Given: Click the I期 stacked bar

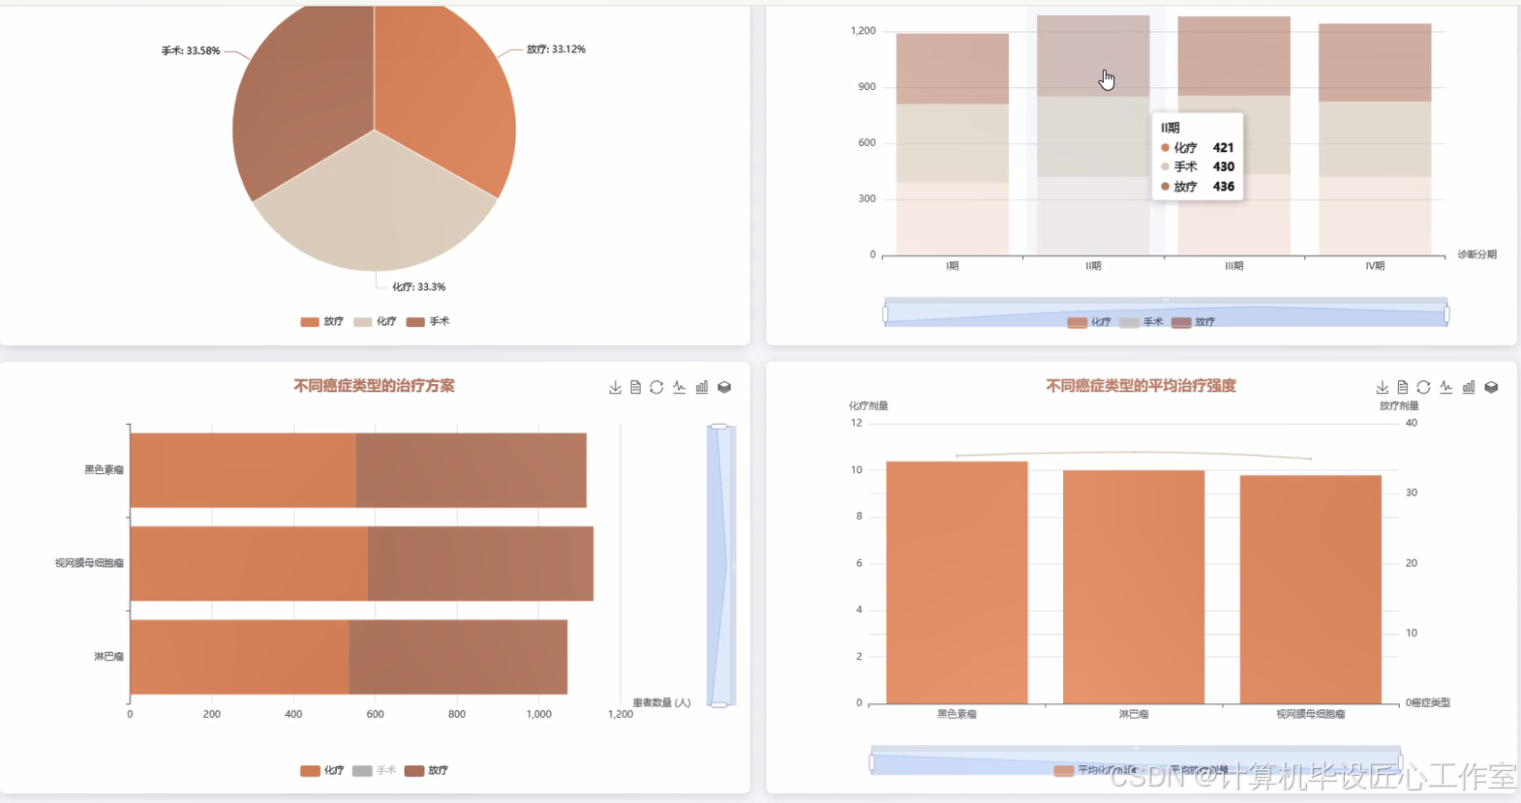Looking at the screenshot, I should [x=953, y=145].
